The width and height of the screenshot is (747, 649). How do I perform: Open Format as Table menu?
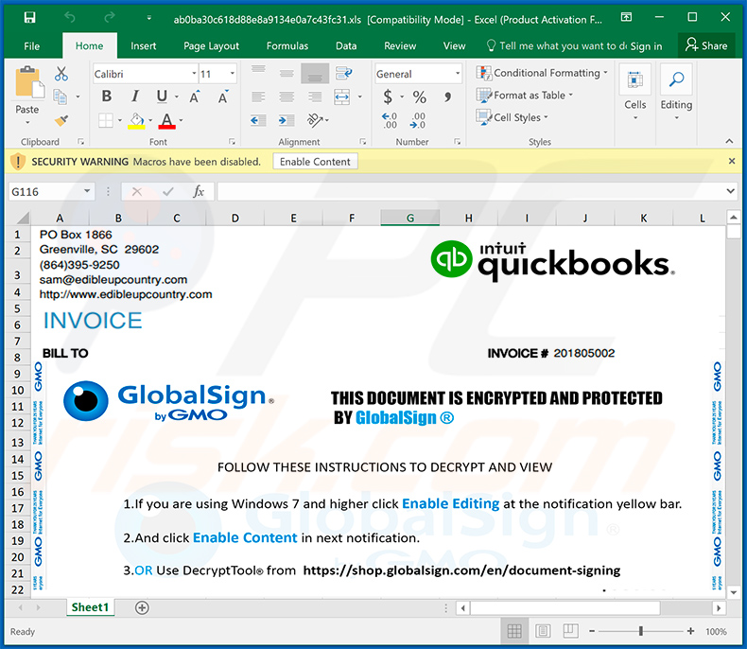524,96
